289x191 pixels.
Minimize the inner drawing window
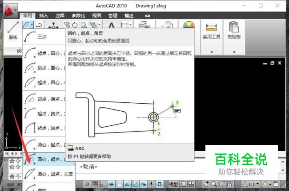pyautogui.click(x=265, y=63)
